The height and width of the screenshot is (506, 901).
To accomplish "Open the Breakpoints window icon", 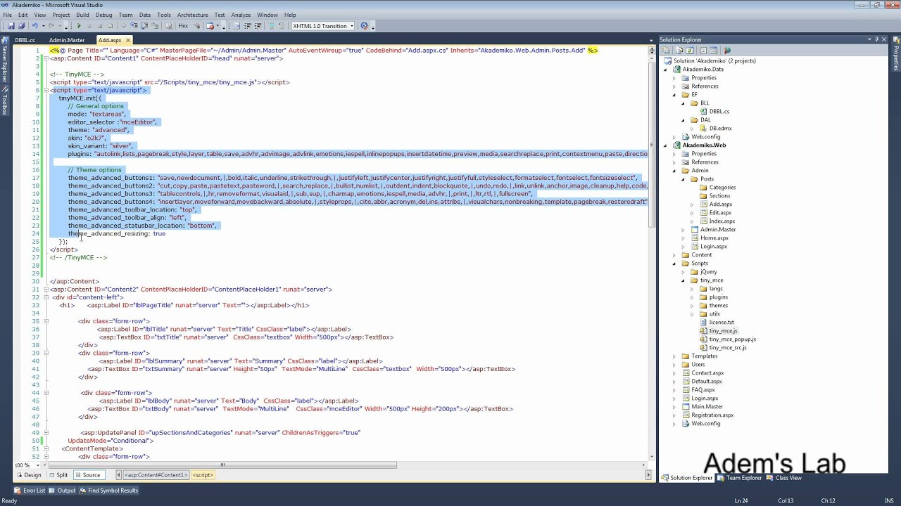I will tap(210, 26).
